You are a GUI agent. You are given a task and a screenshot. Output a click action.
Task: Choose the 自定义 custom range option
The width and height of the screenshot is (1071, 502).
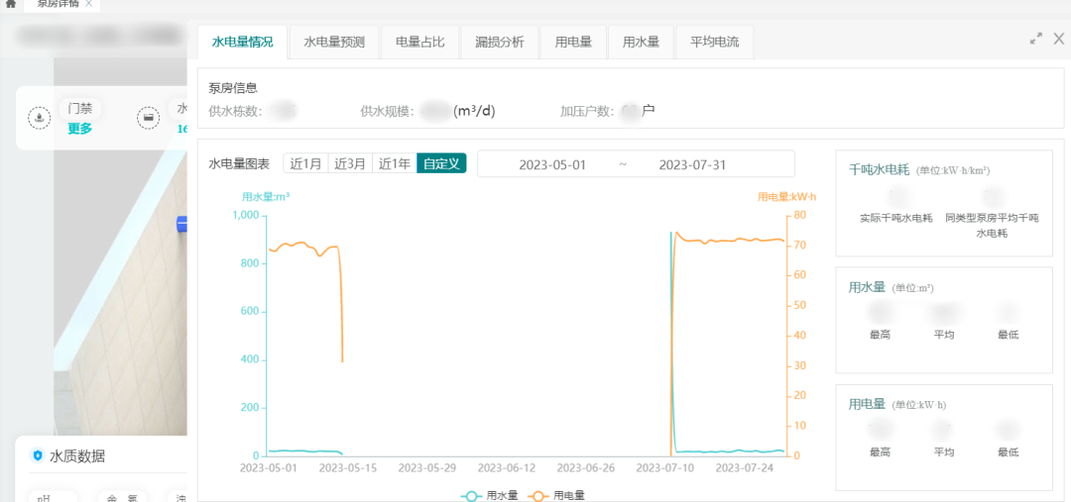pos(441,164)
